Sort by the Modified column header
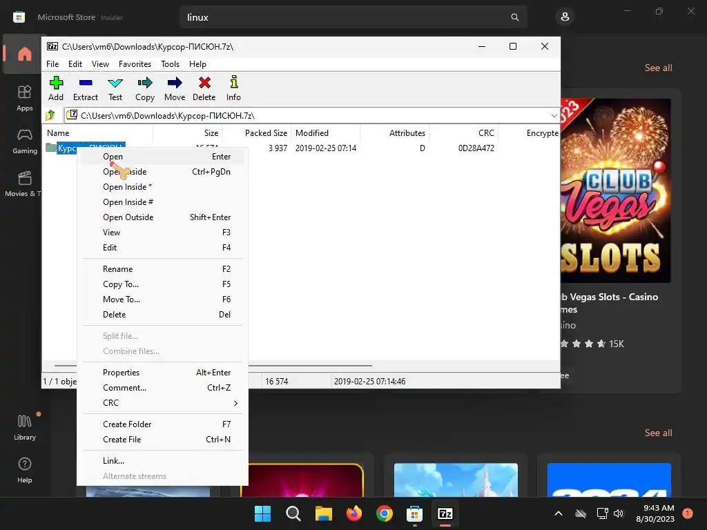This screenshot has width=707, height=530. (x=326, y=133)
